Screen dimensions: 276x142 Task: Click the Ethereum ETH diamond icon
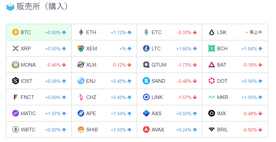click(x=81, y=32)
